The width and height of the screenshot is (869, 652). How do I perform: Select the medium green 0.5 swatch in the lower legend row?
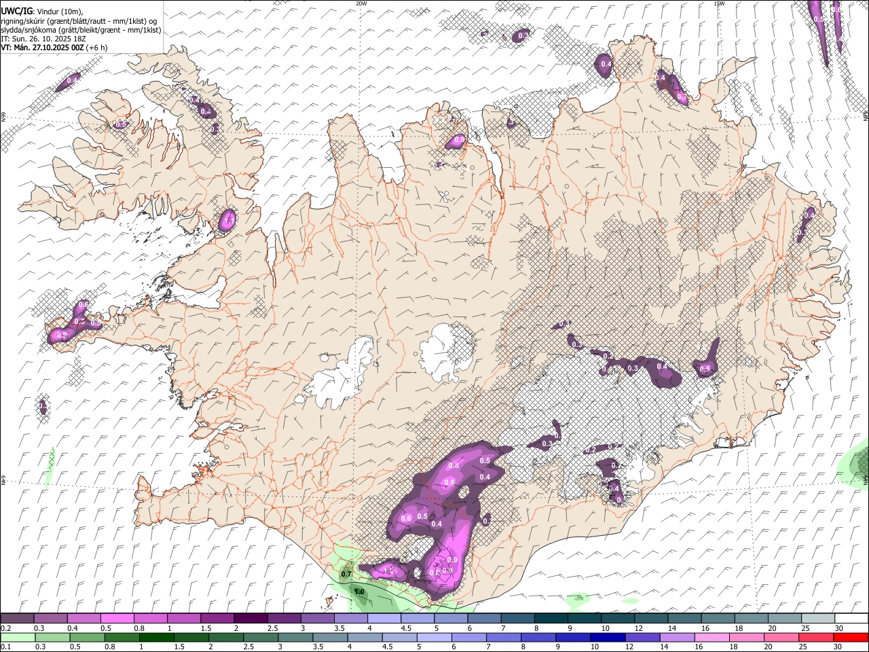point(87,638)
